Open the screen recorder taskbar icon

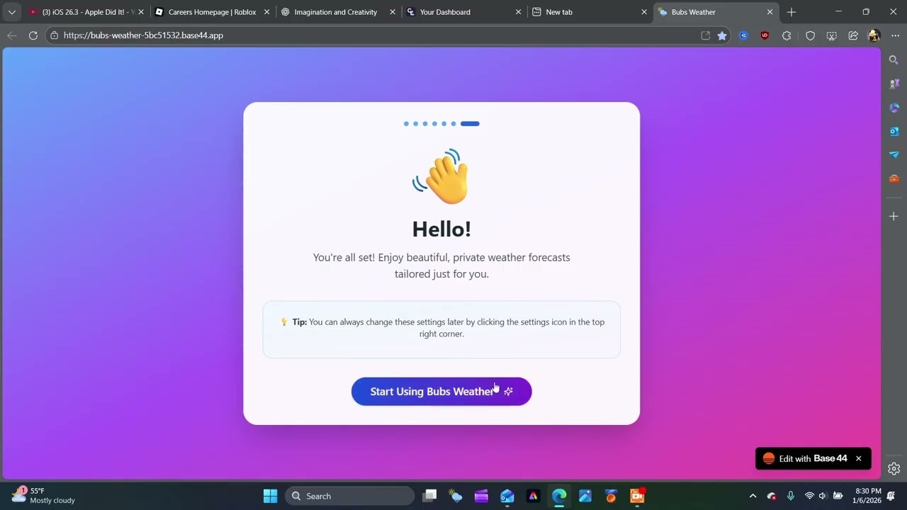click(x=637, y=496)
